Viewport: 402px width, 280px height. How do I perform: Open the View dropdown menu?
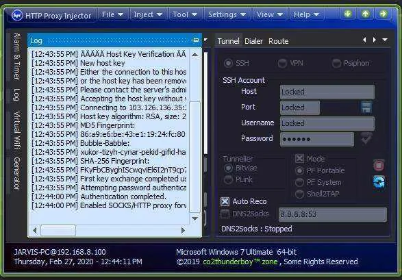(270, 14)
